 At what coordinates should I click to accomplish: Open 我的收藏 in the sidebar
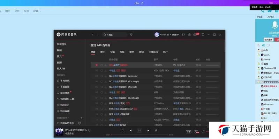click(x=65, y=111)
